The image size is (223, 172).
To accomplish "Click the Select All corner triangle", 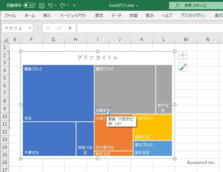I will click(6, 40).
